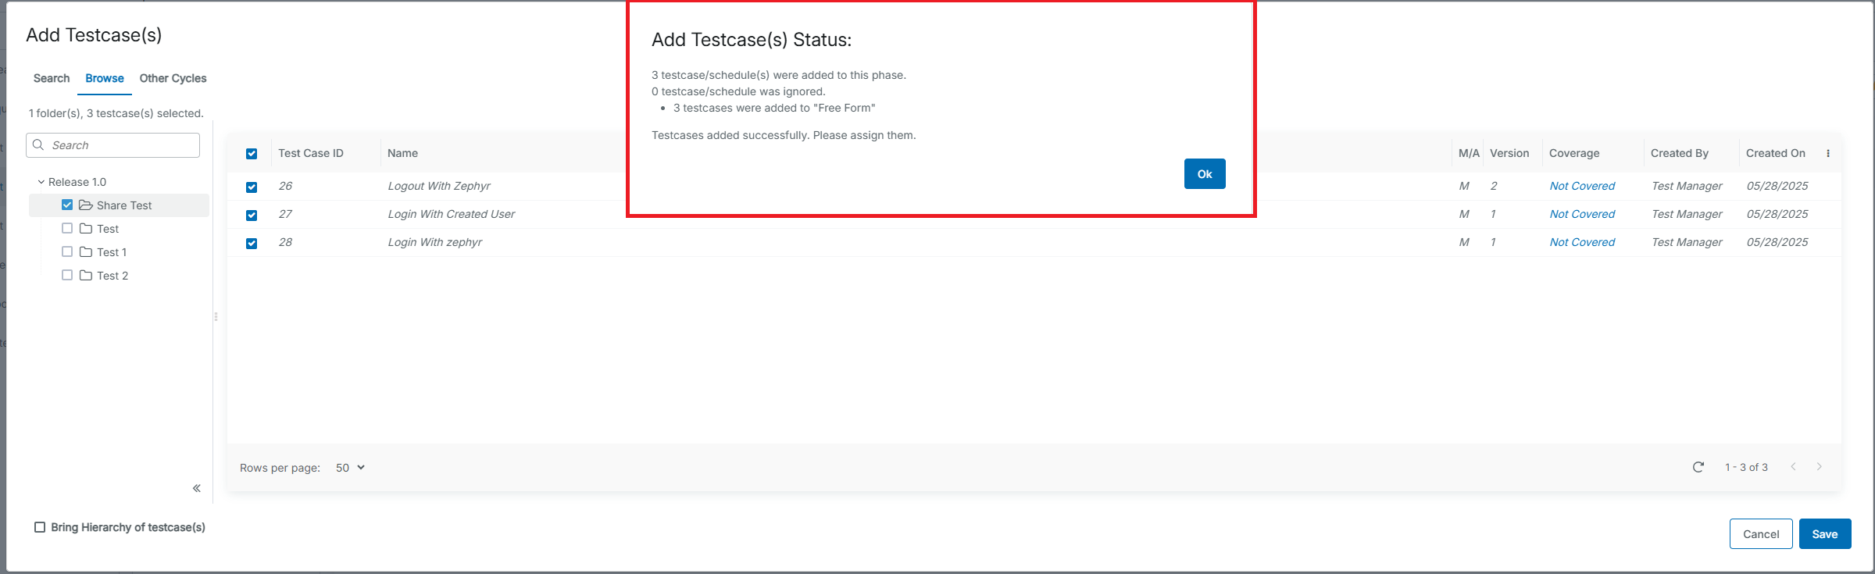Collapse the Release 1.0 tree node
The width and height of the screenshot is (1875, 574).
[41, 182]
